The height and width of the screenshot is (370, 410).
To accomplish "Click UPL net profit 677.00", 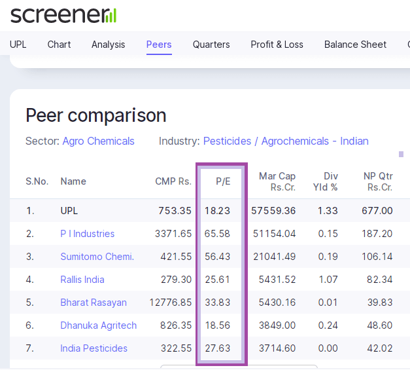I will coord(377,211).
